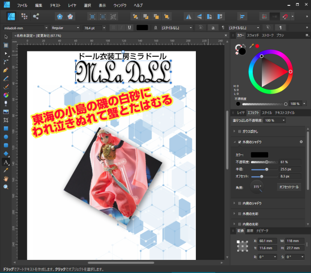
Task: Uncheck the 外側のシャドウ effect
Action: click(x=240, y=142)
